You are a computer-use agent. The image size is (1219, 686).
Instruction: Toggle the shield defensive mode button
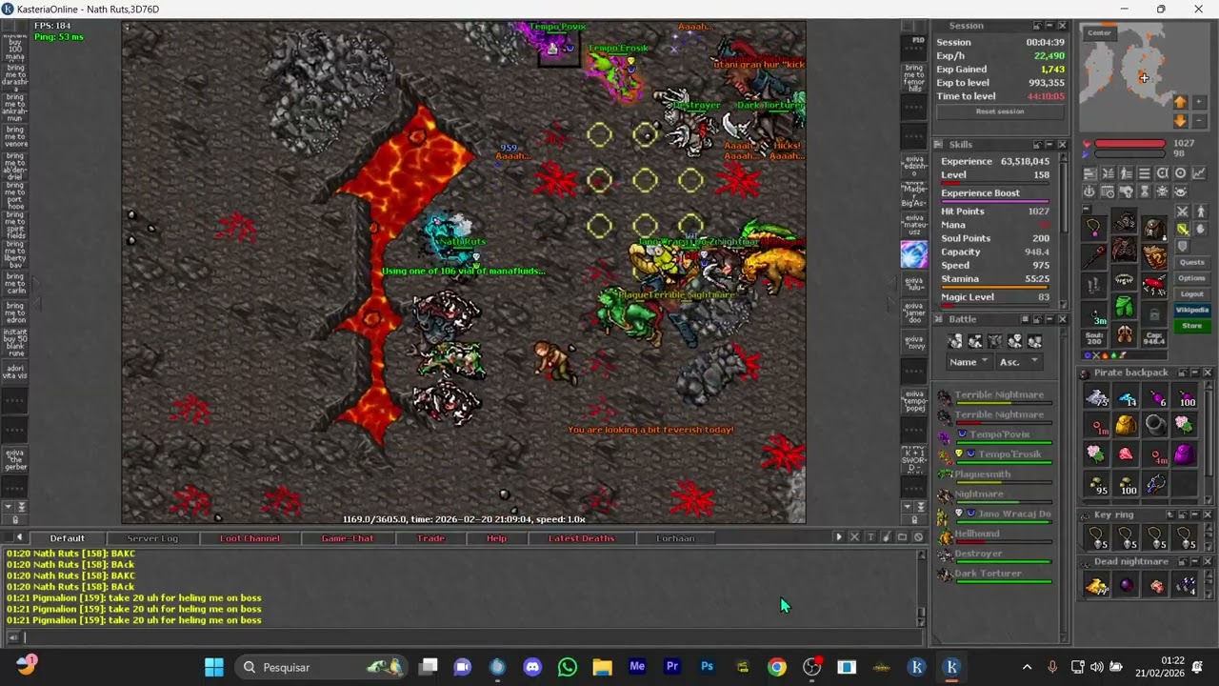1182,245
